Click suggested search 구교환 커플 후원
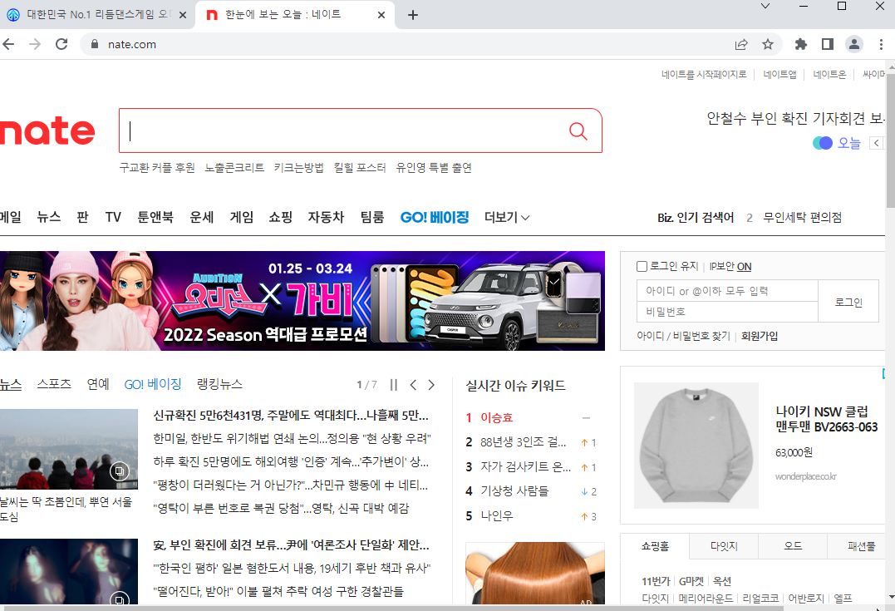This screenshot has width=895, height=611. pyautogui.click(x=157, y=167)
